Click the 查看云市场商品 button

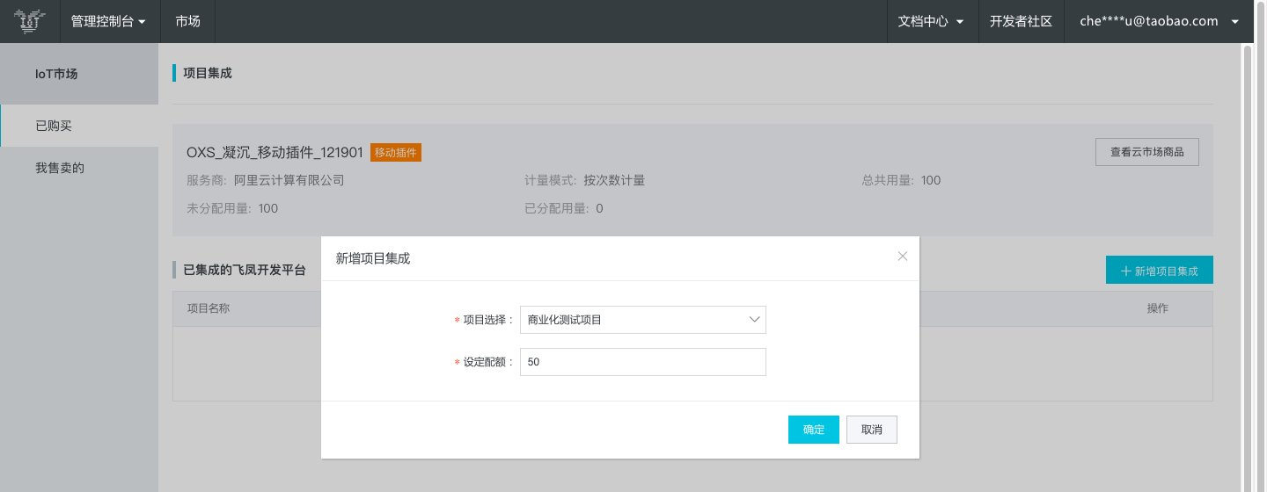[1147, 152]
